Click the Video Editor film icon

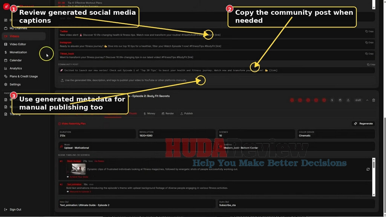[6, 44]
